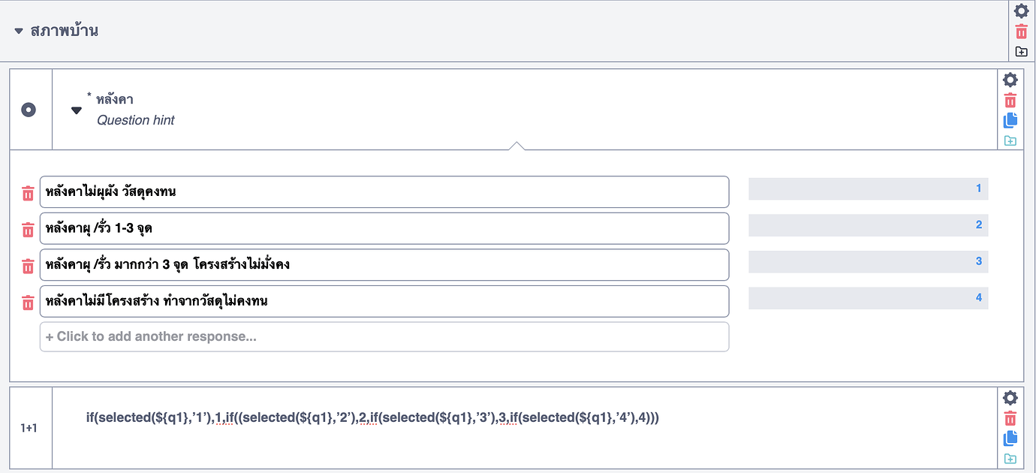Viewport: 1036px width, 473px height.
Task: Add the calculation question to the library
Action: coord(1010,457)
